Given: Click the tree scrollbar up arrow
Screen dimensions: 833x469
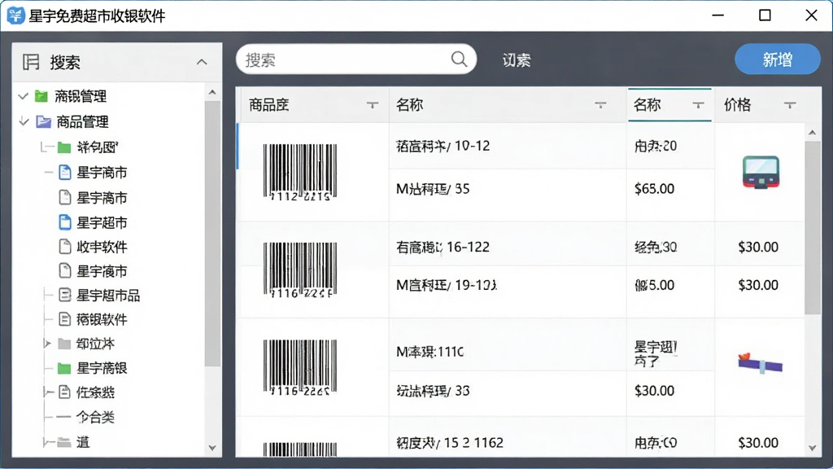Looking at the screenshot, I should (212, 93).
